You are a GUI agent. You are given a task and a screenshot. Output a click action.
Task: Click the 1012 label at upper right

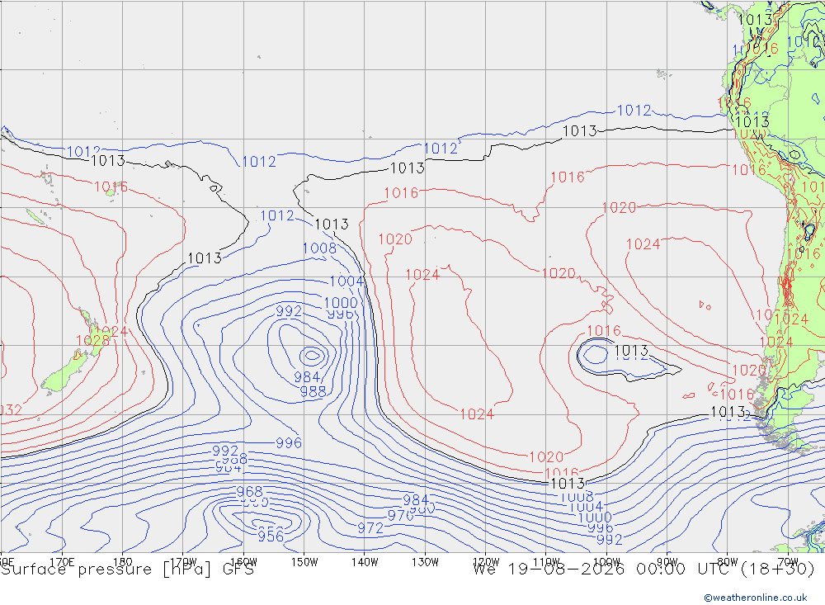pos(634,111)
